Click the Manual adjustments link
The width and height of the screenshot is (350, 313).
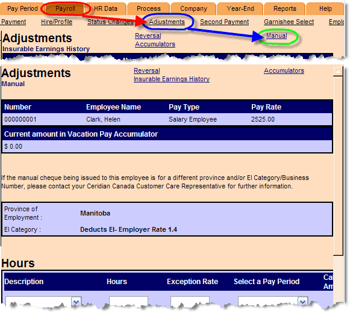coord(277,36)
